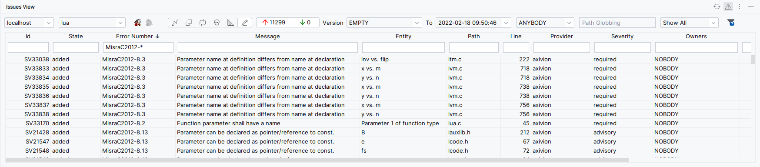The width and height of the screenshot is (760, 167).
Task: Click the State column filter field
Action: tap(76, 47)
